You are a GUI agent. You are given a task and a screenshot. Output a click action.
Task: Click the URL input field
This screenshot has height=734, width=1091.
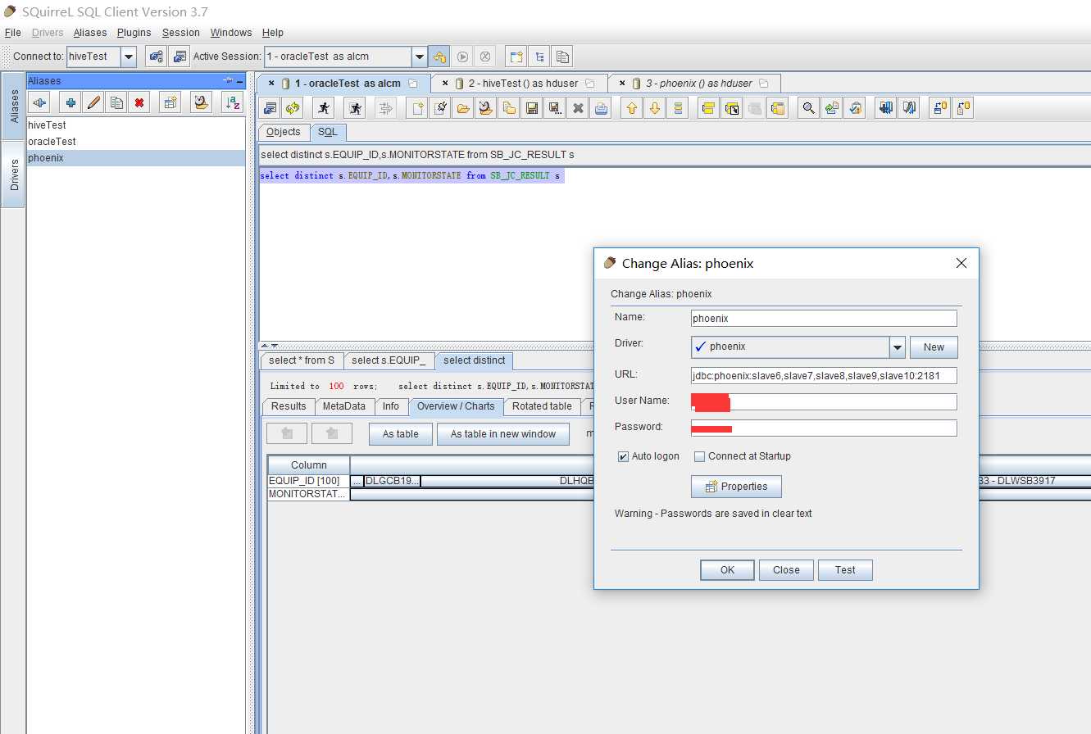pyautogui.click(x=824, y=376)
